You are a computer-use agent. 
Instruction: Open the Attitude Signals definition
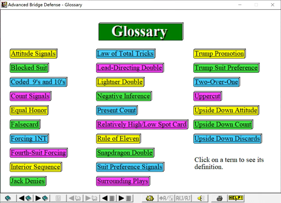click(34, 53)
